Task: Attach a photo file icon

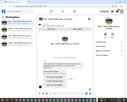Action: coord(43,94)
